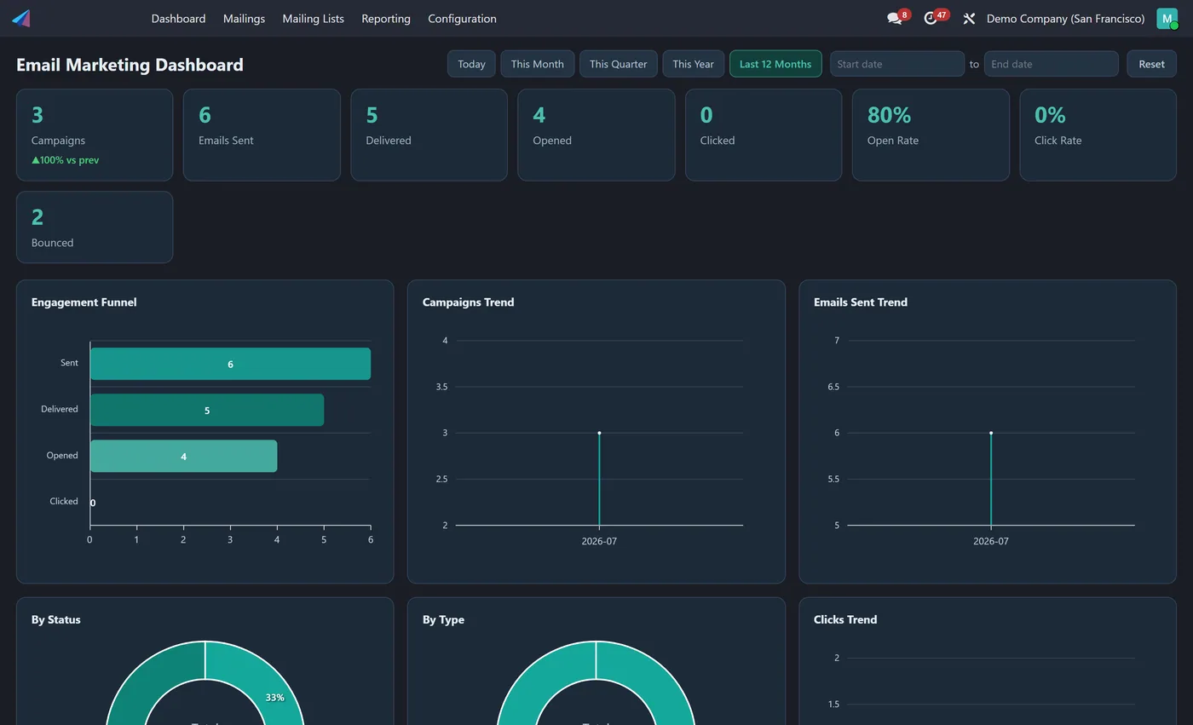The image size is (1193, 725).
Task: Open the Mailing Lists menu
Action: coord(313,18)
